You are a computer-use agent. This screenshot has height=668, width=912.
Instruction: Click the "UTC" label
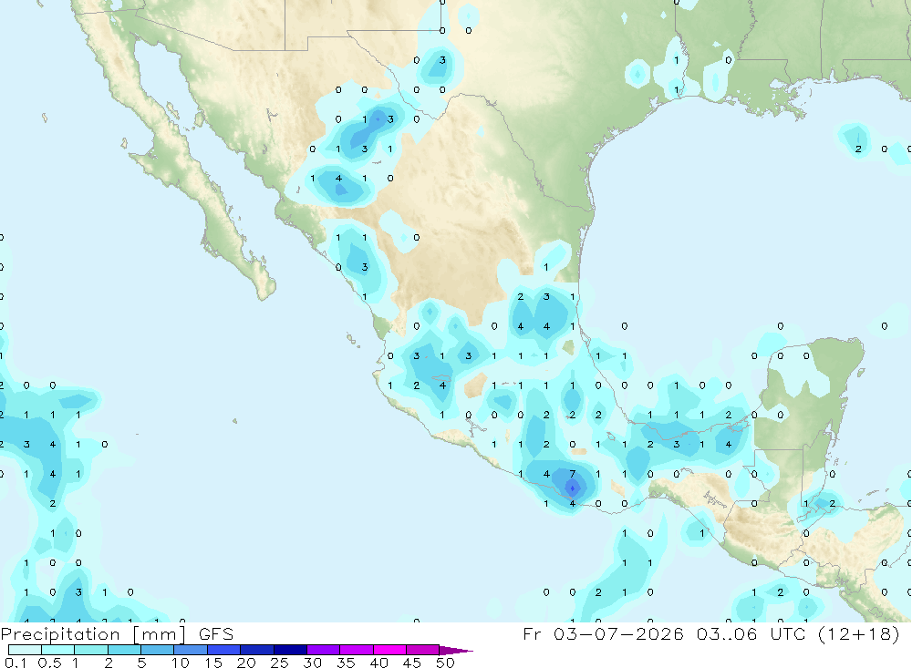(x=790, y=633)
